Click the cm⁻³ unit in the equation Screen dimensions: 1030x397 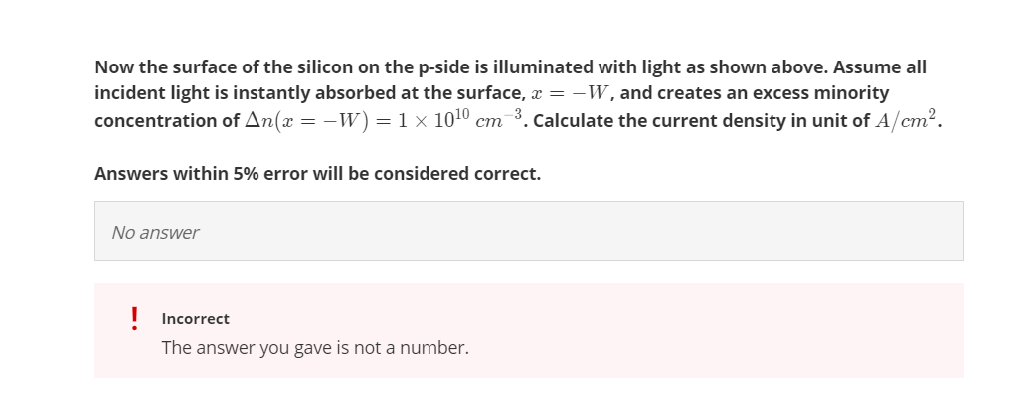point(498,119)
